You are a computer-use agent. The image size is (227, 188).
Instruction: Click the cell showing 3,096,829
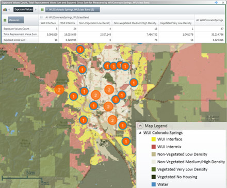[48, 35]
